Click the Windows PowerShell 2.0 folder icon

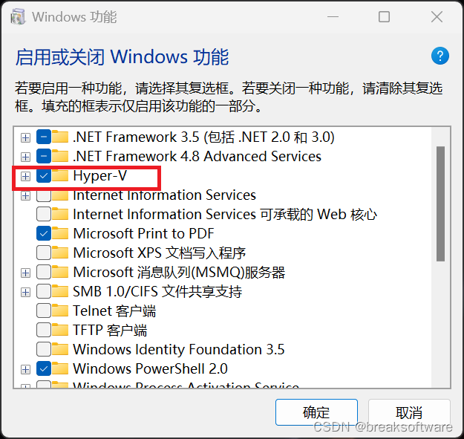click(x=61, y=369)
